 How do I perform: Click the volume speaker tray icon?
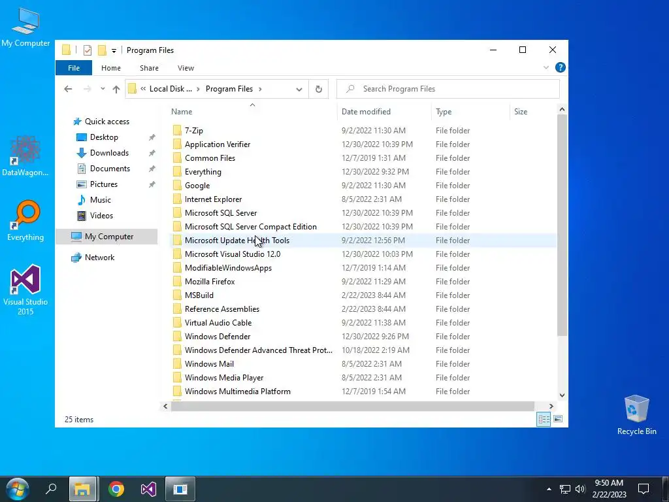(x=580, y=489)
